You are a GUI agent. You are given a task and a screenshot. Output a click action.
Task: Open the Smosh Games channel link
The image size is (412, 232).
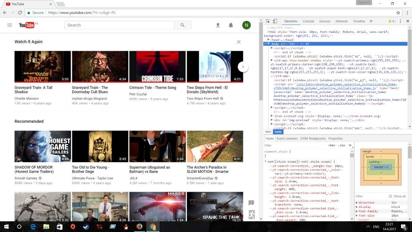(x=26, y=178)
